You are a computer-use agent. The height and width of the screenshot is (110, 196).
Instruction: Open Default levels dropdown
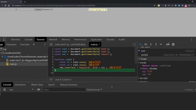[94, 90]
